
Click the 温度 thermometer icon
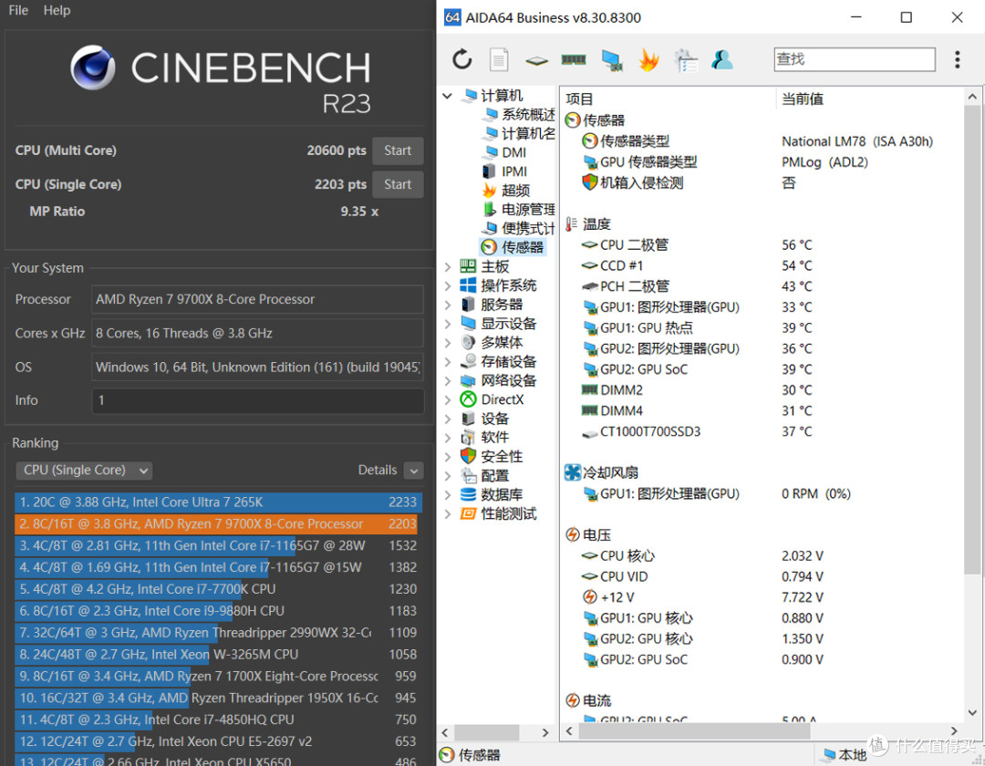[571, 224]
